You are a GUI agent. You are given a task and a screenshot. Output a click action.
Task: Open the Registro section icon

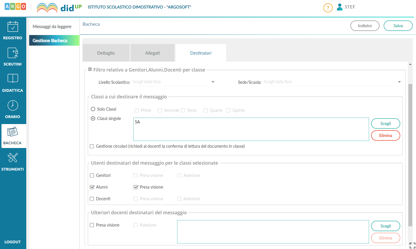(13, 27)
